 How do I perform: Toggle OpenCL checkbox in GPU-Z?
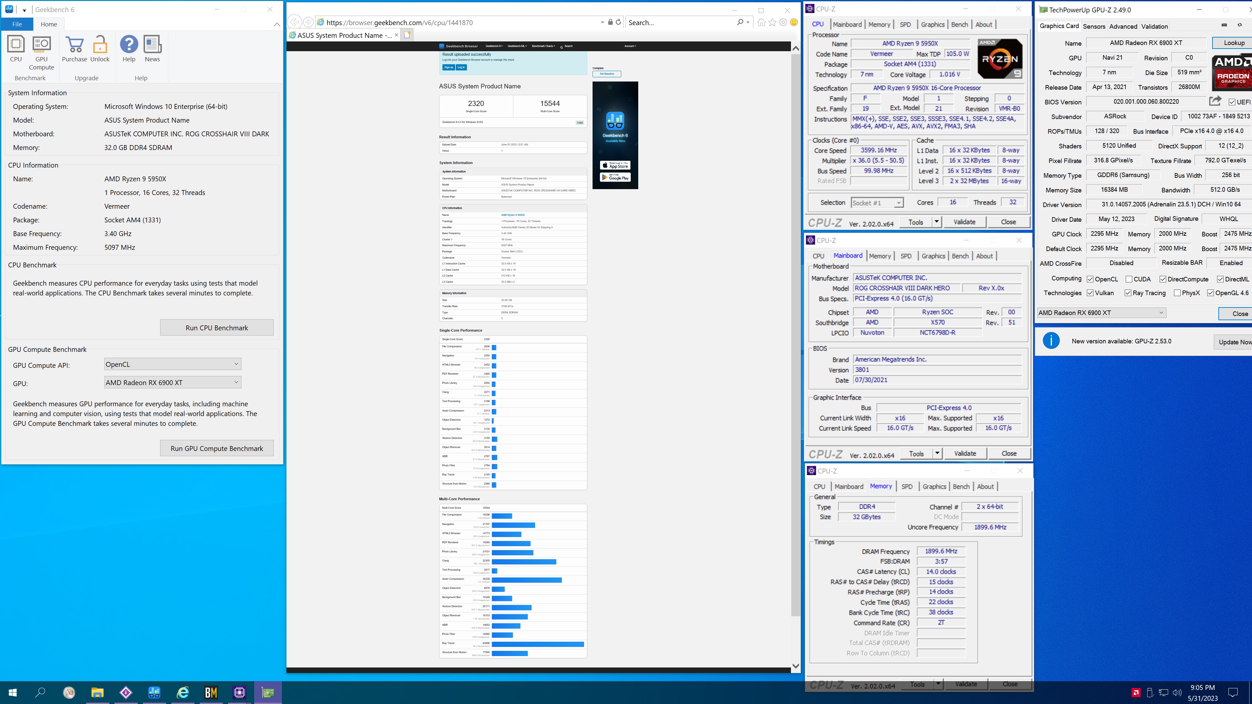point(1090,279)
